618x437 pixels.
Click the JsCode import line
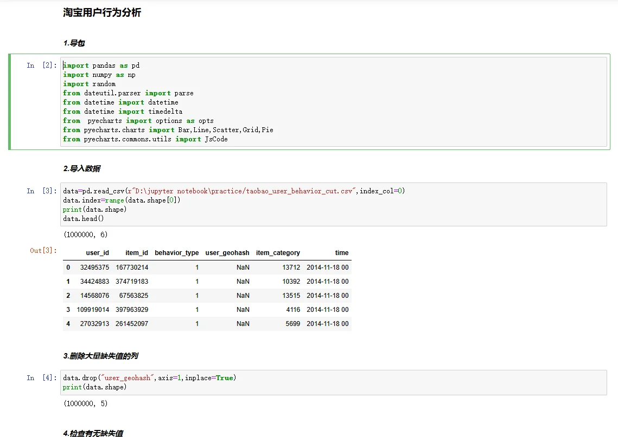145,139
